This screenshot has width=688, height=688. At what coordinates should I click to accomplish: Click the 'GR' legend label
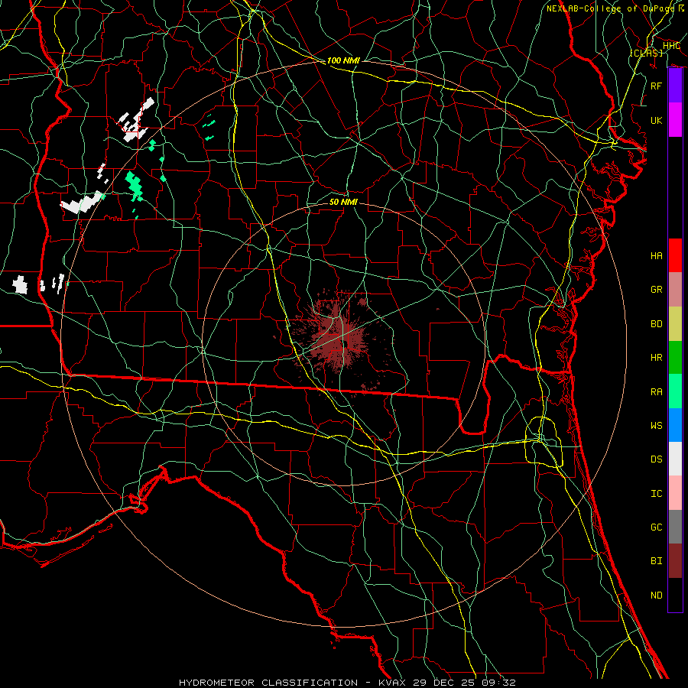coord(657,290)
